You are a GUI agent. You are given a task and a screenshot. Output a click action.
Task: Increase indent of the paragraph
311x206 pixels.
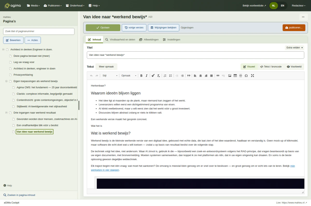182,76
